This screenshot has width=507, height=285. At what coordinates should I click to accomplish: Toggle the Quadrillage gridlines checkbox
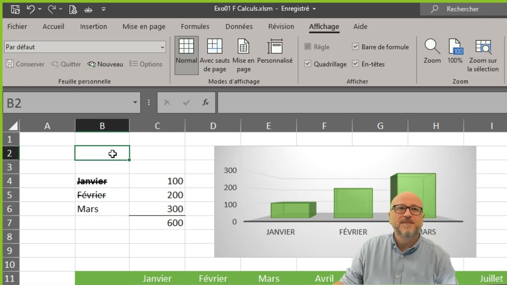click(308, 64)
